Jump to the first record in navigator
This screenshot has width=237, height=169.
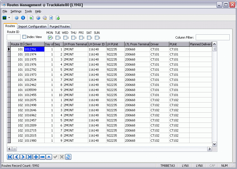click(x=10, y=157)
